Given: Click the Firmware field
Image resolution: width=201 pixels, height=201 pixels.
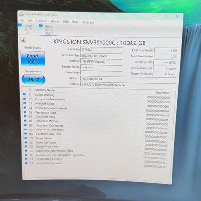Looking at the screenshot, I should (x=101, y=50).
